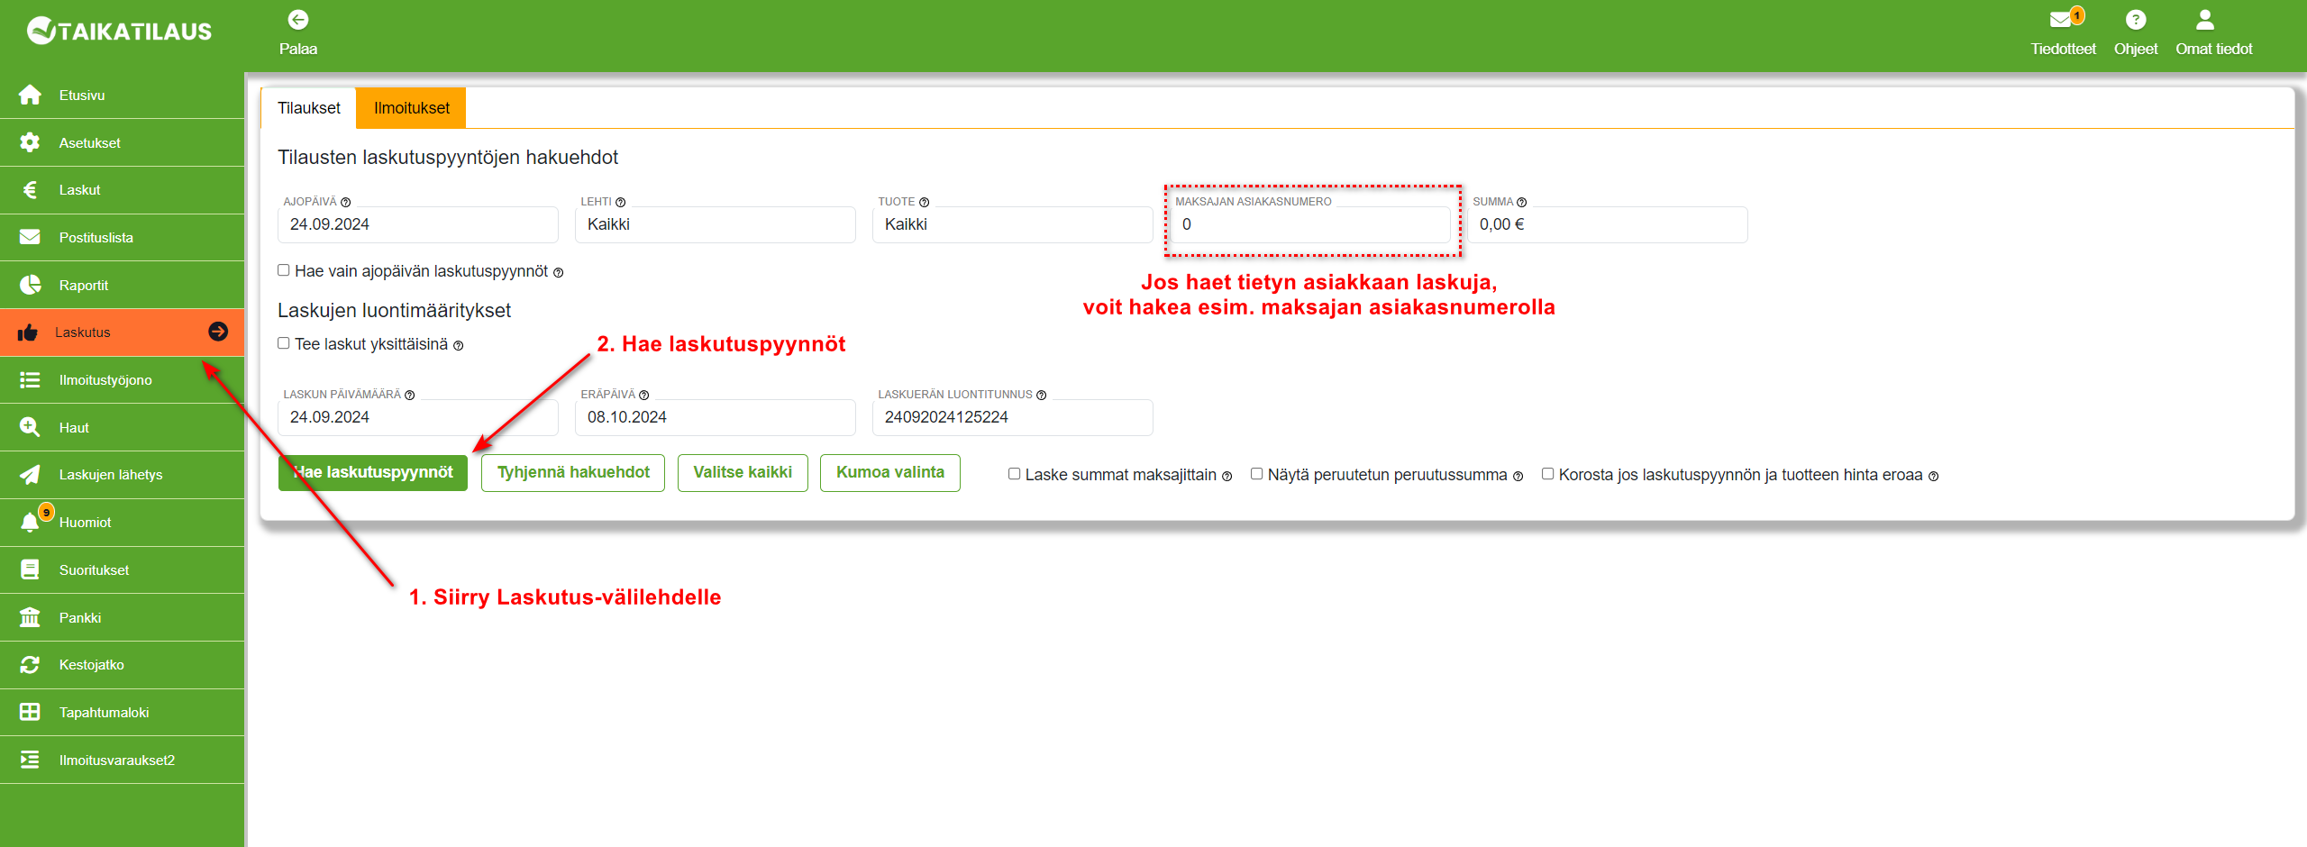Click the Raportit pie chart icon
The image size is (2307, 847).
(30, 285)
